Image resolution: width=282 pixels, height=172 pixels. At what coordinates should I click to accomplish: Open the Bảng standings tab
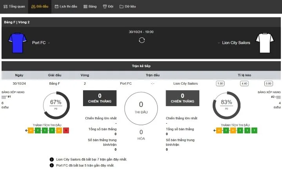click(90, 7)
